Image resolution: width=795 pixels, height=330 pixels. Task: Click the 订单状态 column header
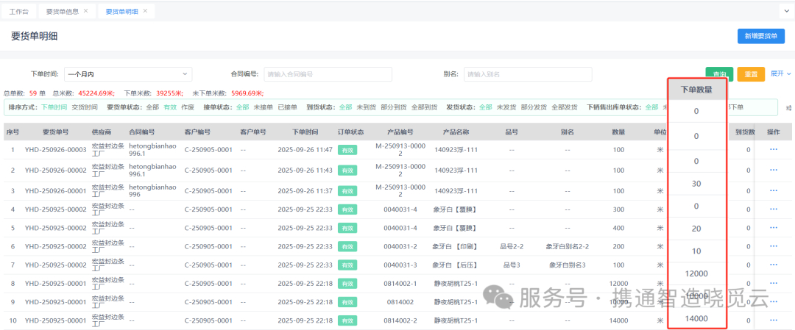351,132
